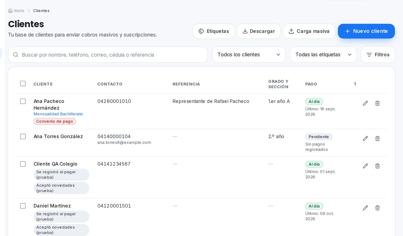This screenshot has width=403, height=236.
Task: Click the Pago column header
Action: pyautogui.click(x=311, y=84)
